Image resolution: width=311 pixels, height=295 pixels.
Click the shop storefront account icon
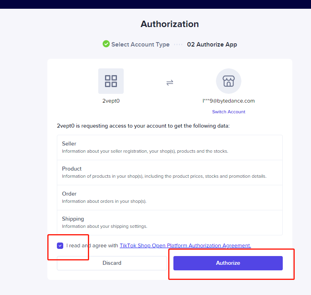coord(229,81)
